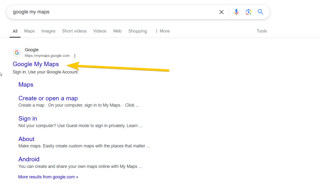Switch to the Web tab
This screenshot has width=320, height=184.
pos(117,31)
